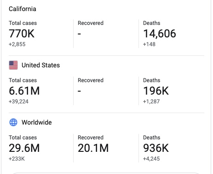213x174 pixels.
Task: Click Worldwide daily deaths +4,245
Action: pyautogui.click(x=151, y=159)
